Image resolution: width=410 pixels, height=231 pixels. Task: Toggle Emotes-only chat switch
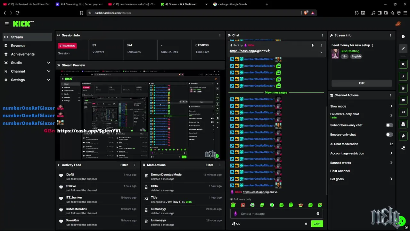tap(389, 135)
